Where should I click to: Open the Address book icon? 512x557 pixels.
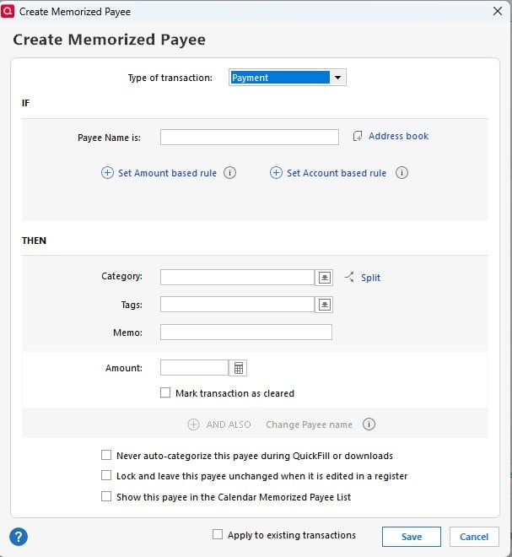tap(358, 136)
